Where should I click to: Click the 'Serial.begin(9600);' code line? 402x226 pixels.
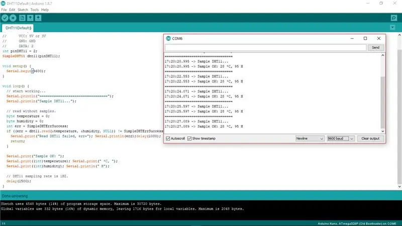26,71
